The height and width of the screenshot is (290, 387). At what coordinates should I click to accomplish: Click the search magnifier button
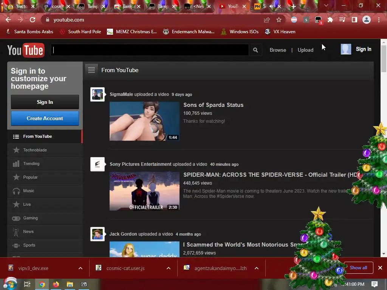(255, 50)
